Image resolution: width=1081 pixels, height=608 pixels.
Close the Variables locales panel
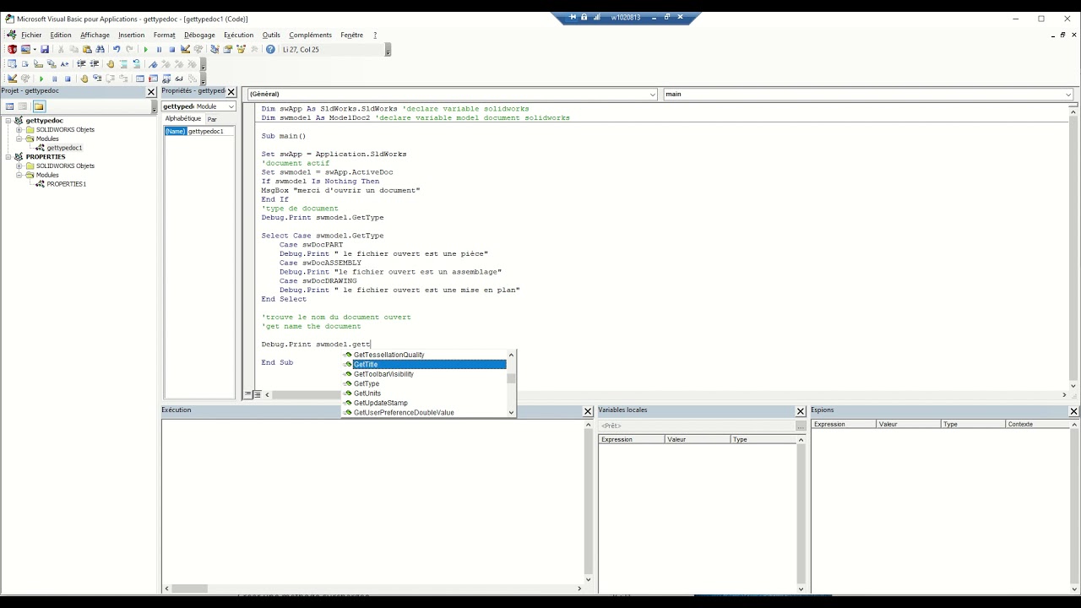(x=801, y=411)
